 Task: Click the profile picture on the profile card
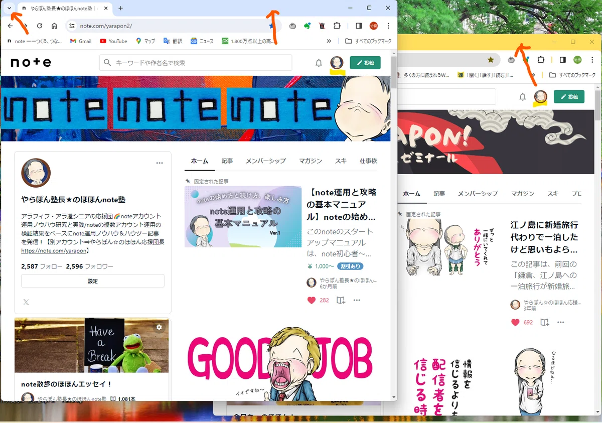(36, 173)
